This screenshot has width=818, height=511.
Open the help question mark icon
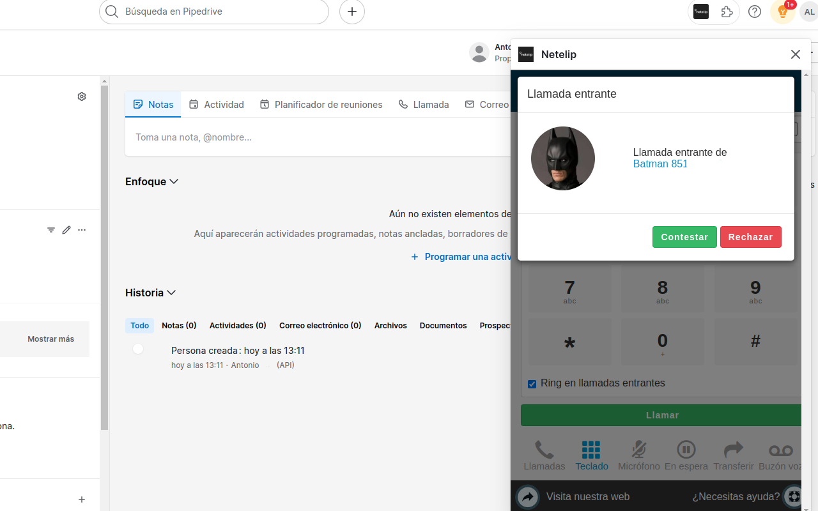coord(755,11)
